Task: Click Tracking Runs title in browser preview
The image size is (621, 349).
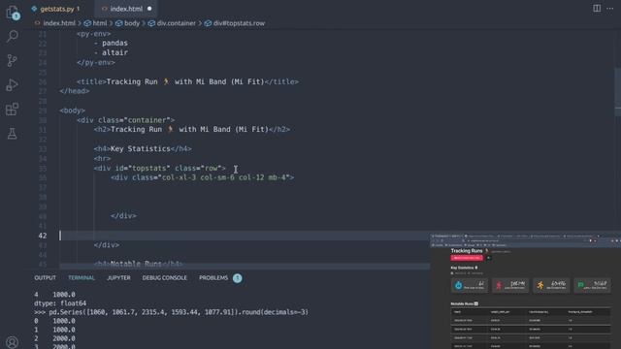Action: 467,251
